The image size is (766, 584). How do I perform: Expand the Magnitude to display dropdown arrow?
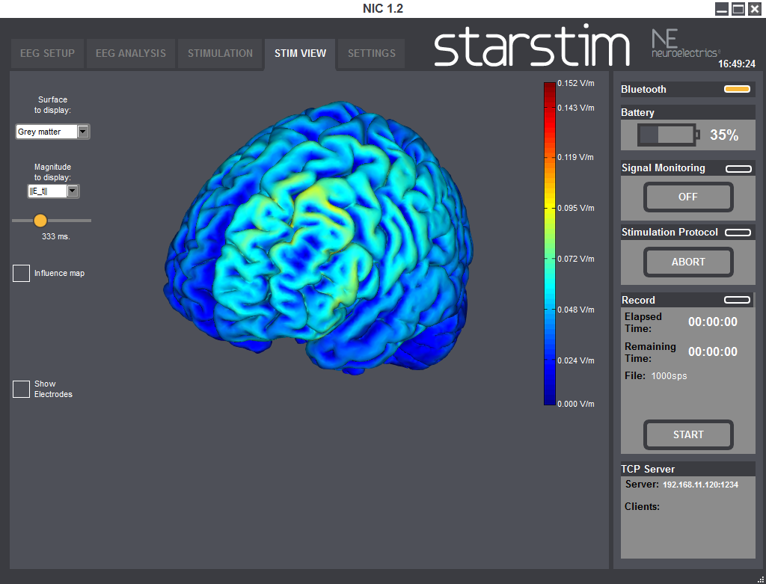pyautogui.click(x=73, y=191)
